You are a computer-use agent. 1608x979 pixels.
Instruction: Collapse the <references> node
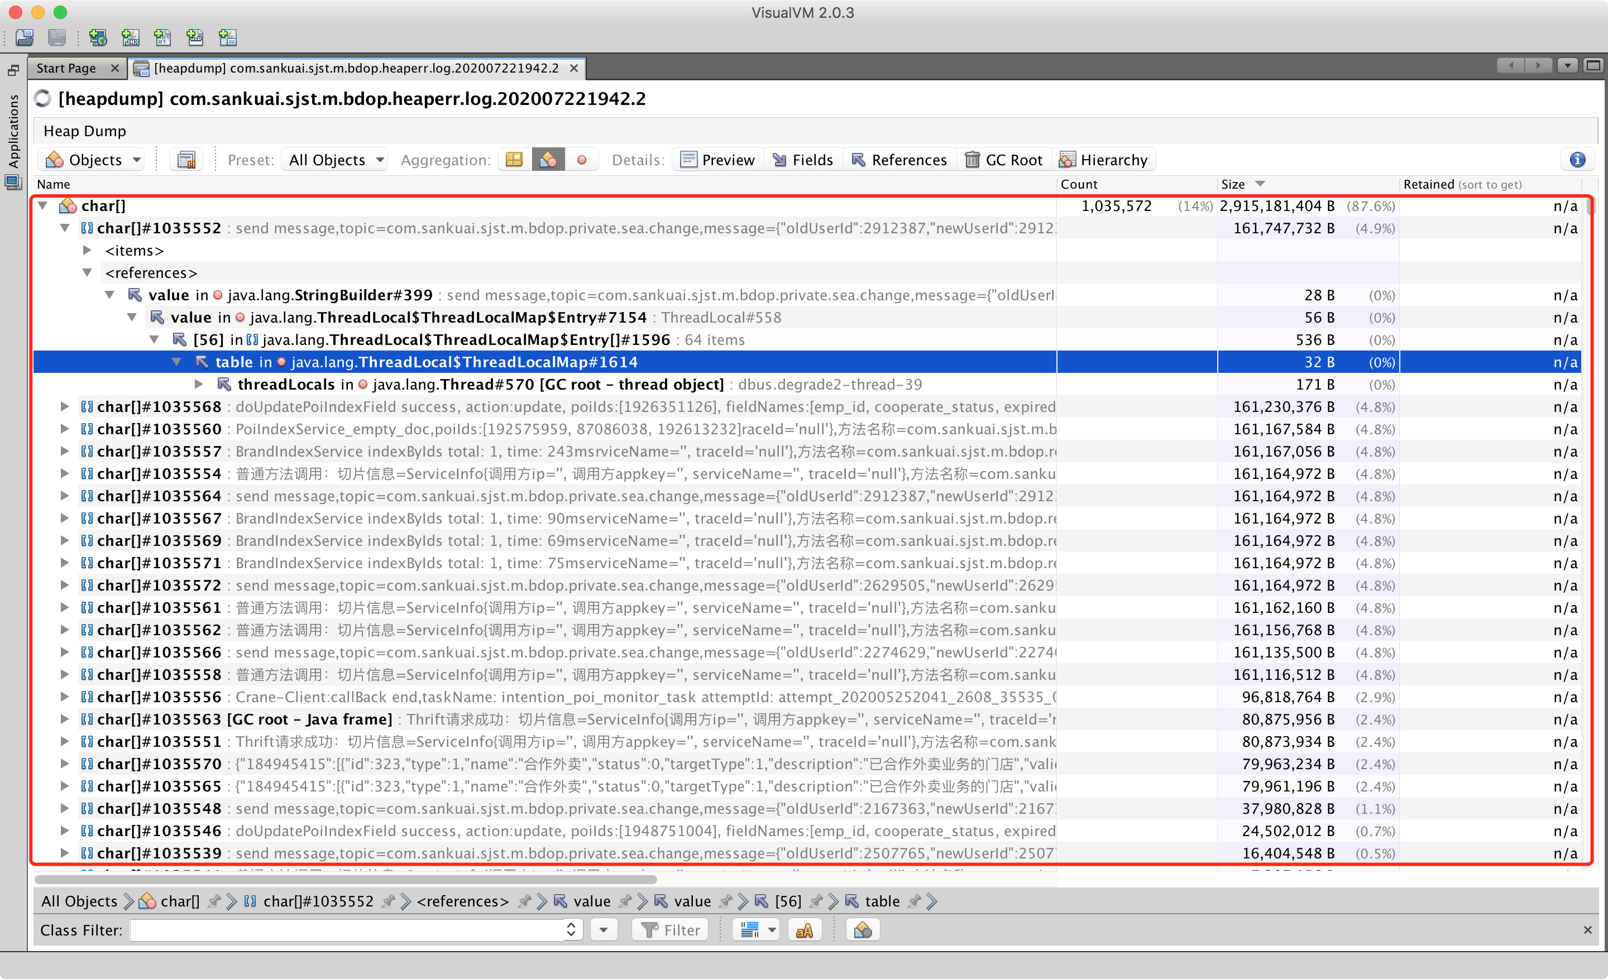(88, 272)
